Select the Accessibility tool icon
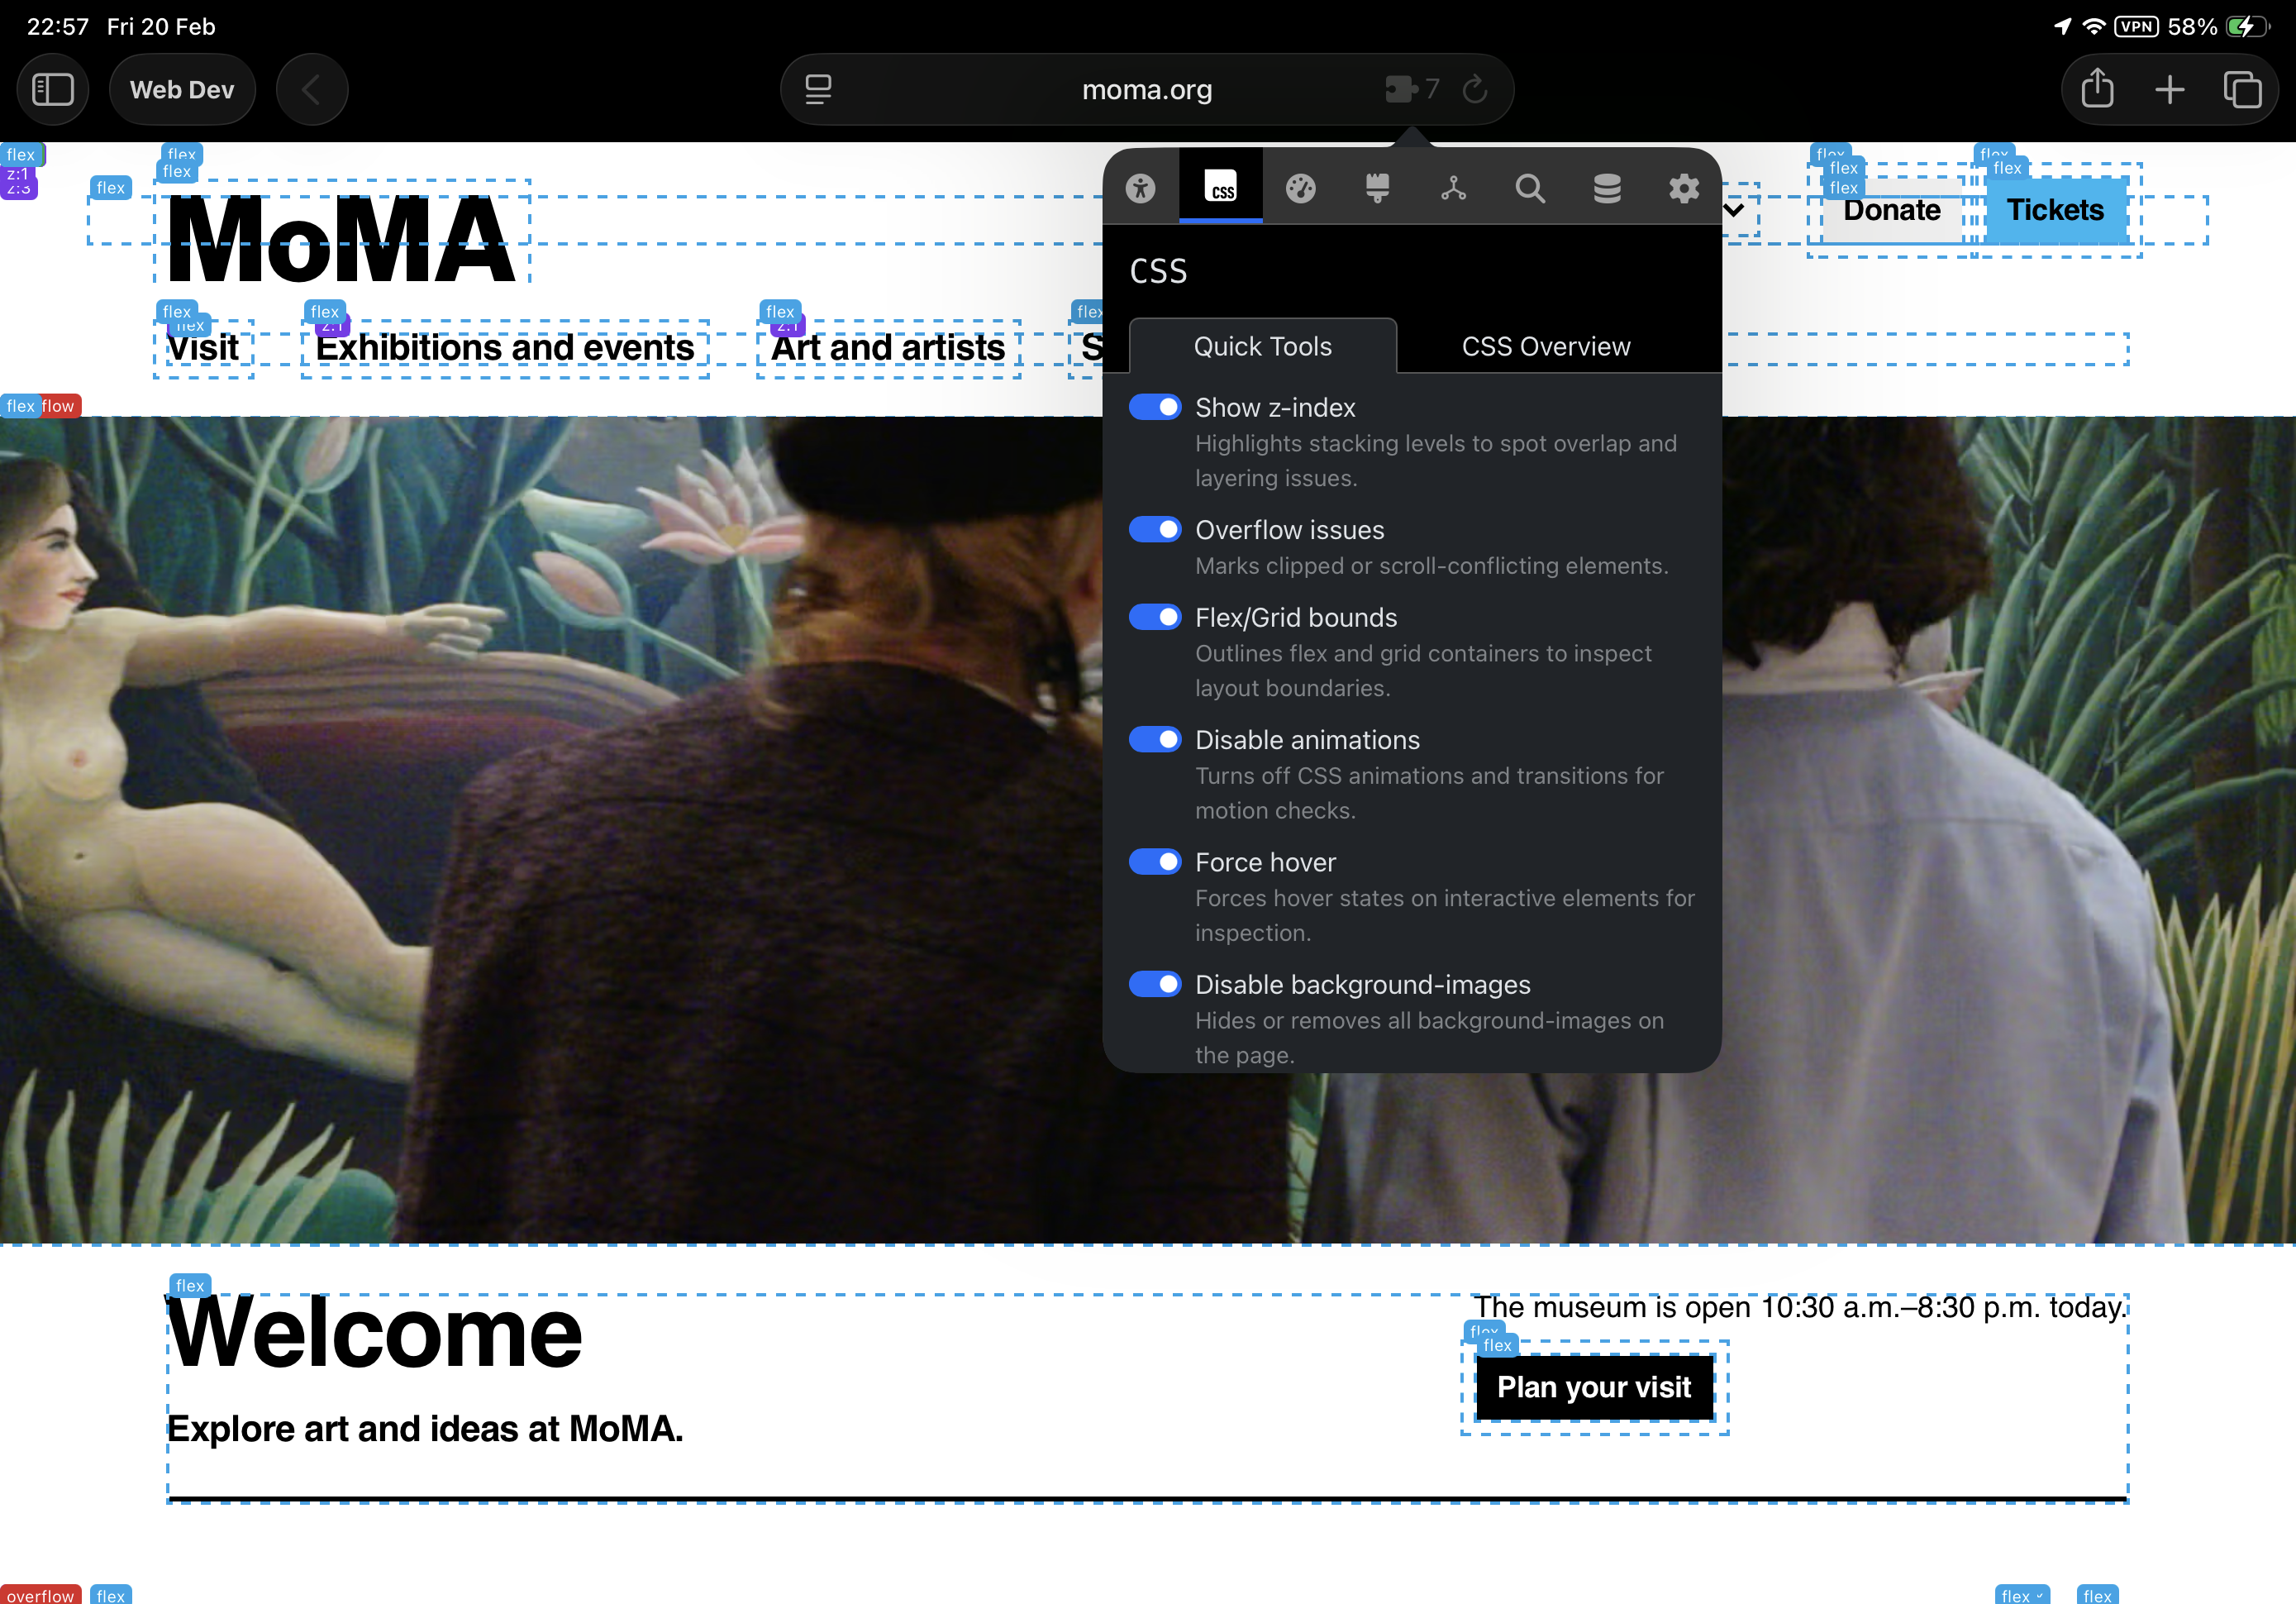2296x1604 pixels. (1142, 189)
